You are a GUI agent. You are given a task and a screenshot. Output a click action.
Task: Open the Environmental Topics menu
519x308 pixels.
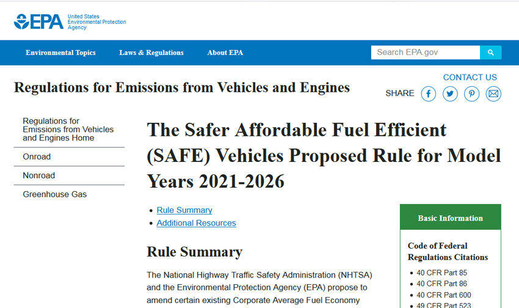click(x=60, y=53)
